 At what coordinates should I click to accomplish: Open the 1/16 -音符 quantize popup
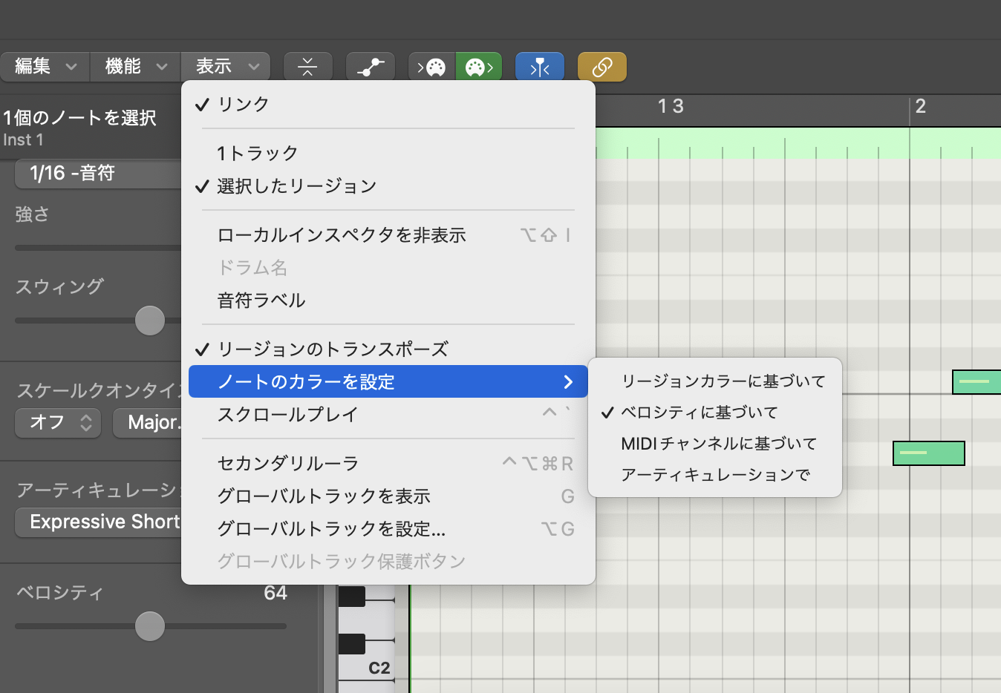tap(97, 174)
